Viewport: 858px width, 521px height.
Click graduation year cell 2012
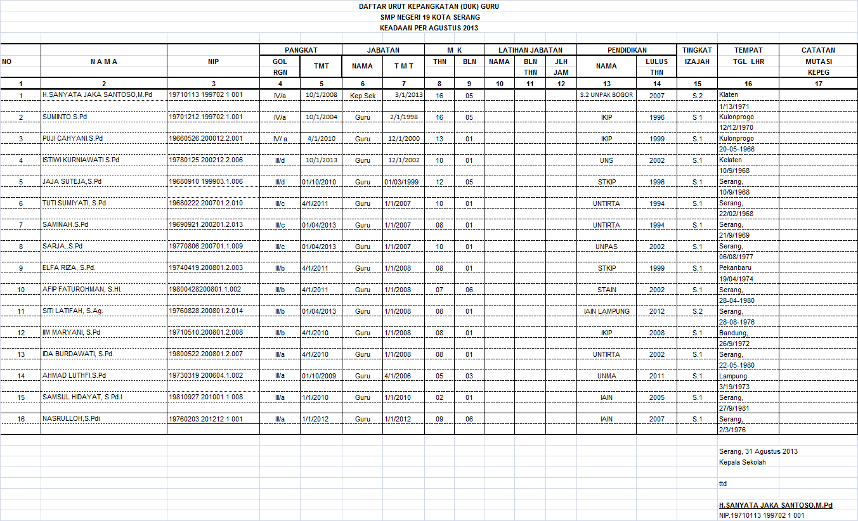657,311
